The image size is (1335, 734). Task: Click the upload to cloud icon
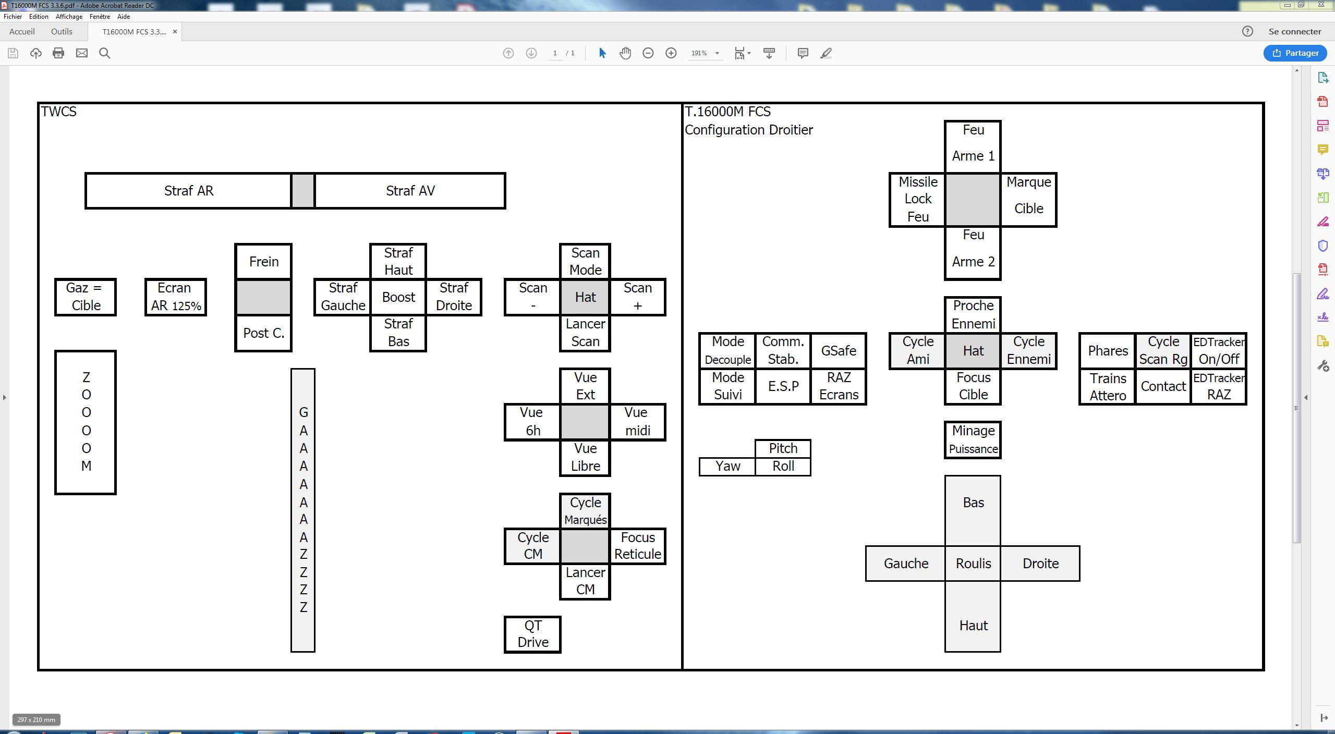point(36,53)
